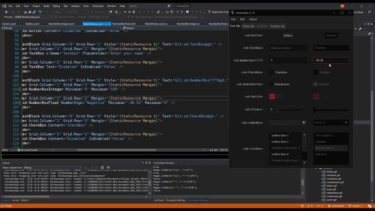Open the Debug menu in Visual Studio

pos(56,6)
